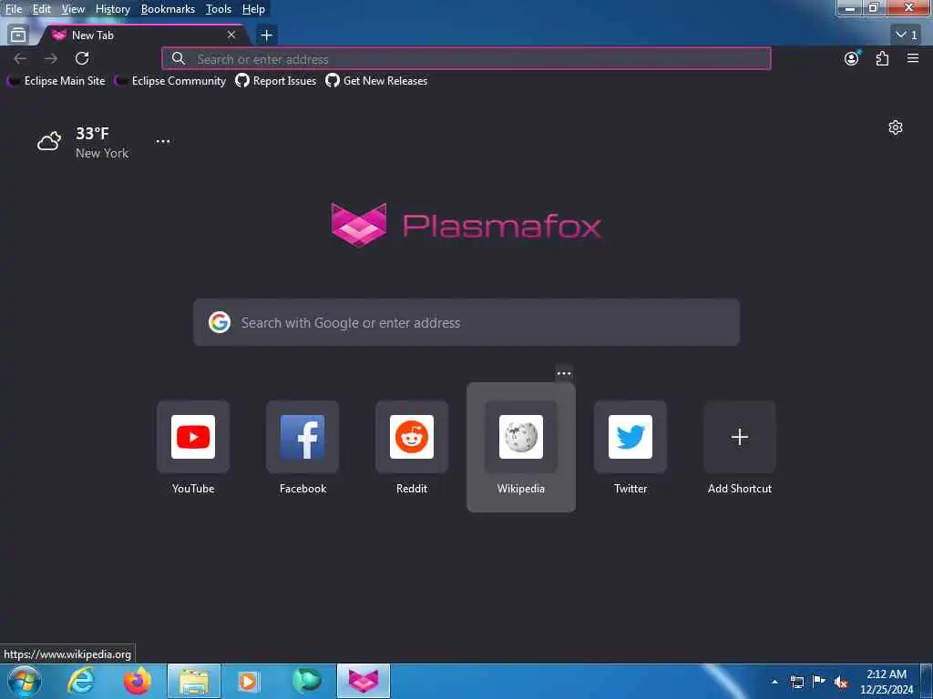Open the hamburger application menu

pos(913,58)
